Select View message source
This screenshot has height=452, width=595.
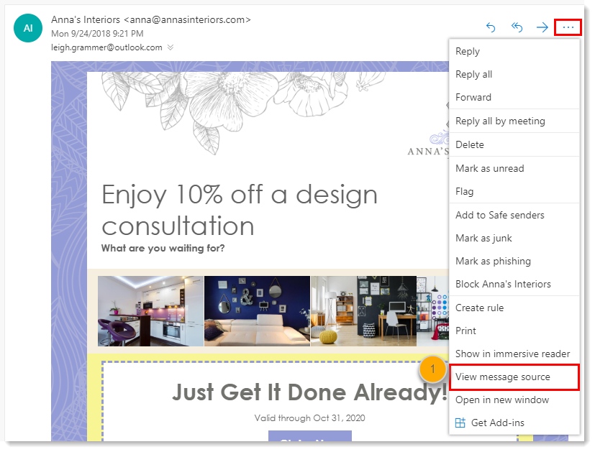(514, 377)
